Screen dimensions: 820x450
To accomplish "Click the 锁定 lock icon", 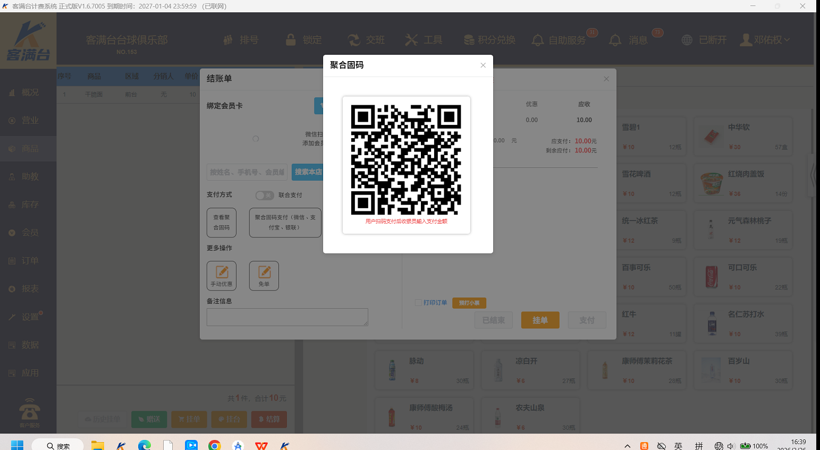I will pyautogui.click(x=291, y=40).
